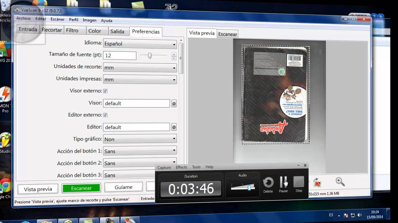Image resolution: width=398 pixels, height=223 pixels.
Task: Toggle the Visor externo checkbox
Action: [x=105, y=91]
